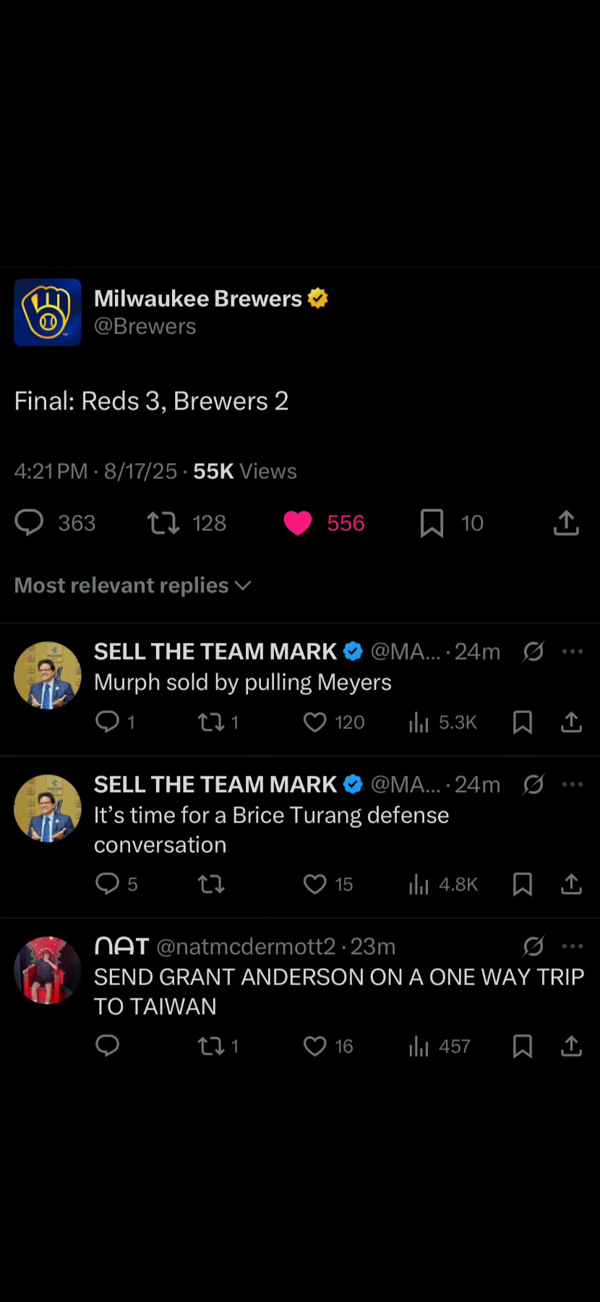Image resolution: width=600 pixels, height=1302 pixels.
Task: Unlike the Brewers post with 556 likes
Action: [x=298, y=522]
